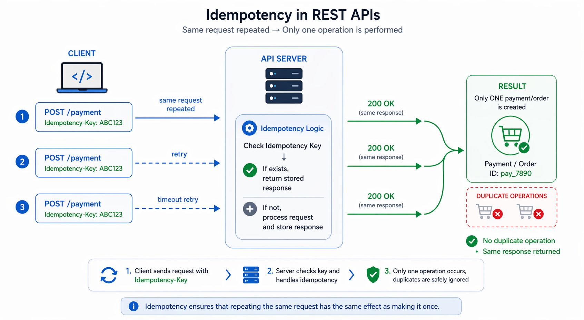Click the green shield check icon in step 3
This screenshot has height=320, width=584.
373,275
